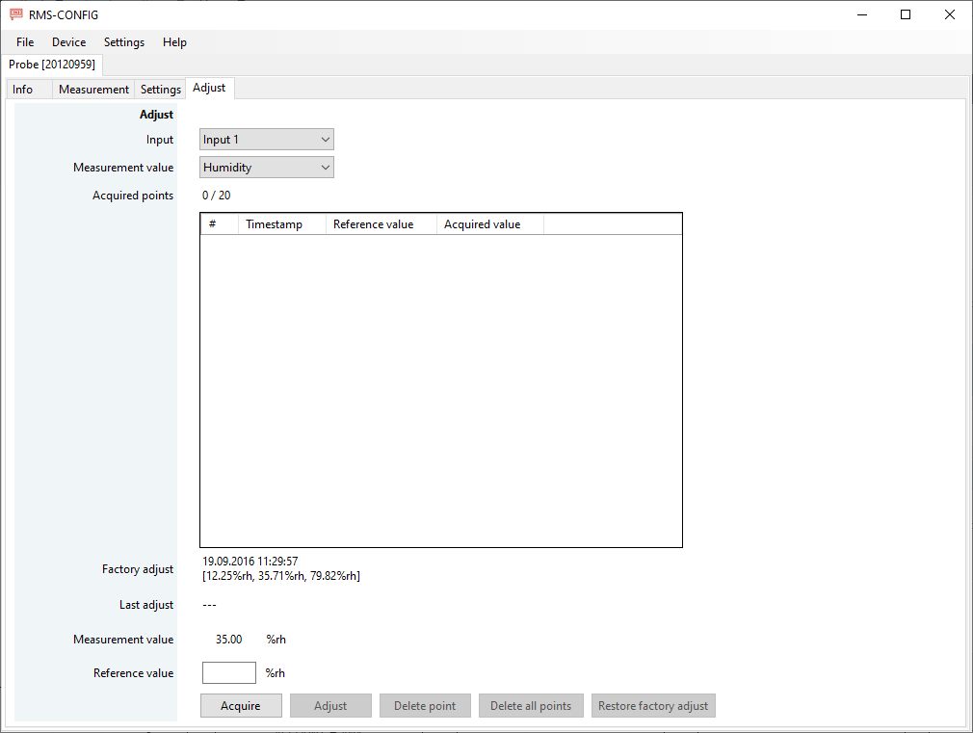Image resolution: width=973 pixels, height=733 pixels.
Task: Select the Probe [20120959] tab
Action: (52, 65)
